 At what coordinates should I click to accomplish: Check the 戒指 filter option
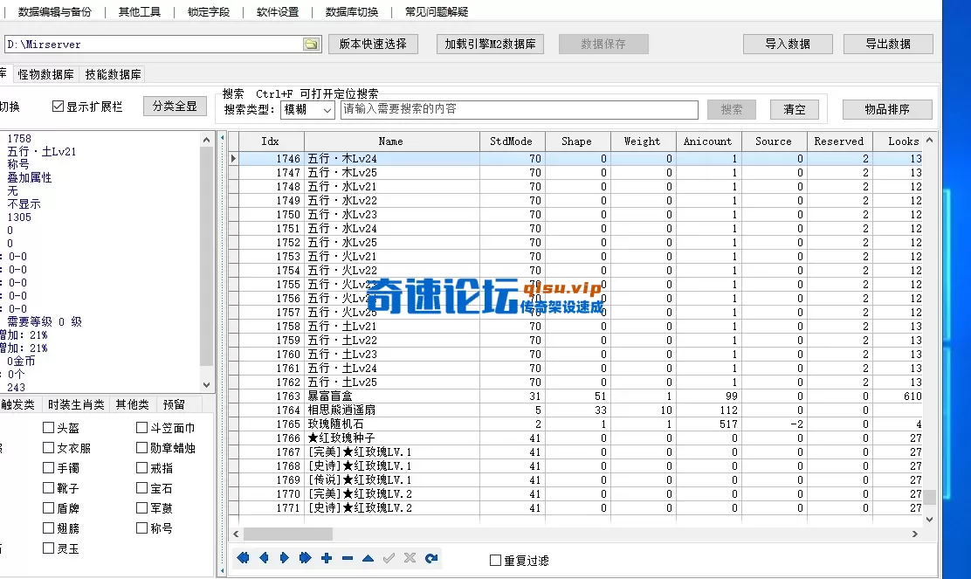click(141, 468)
